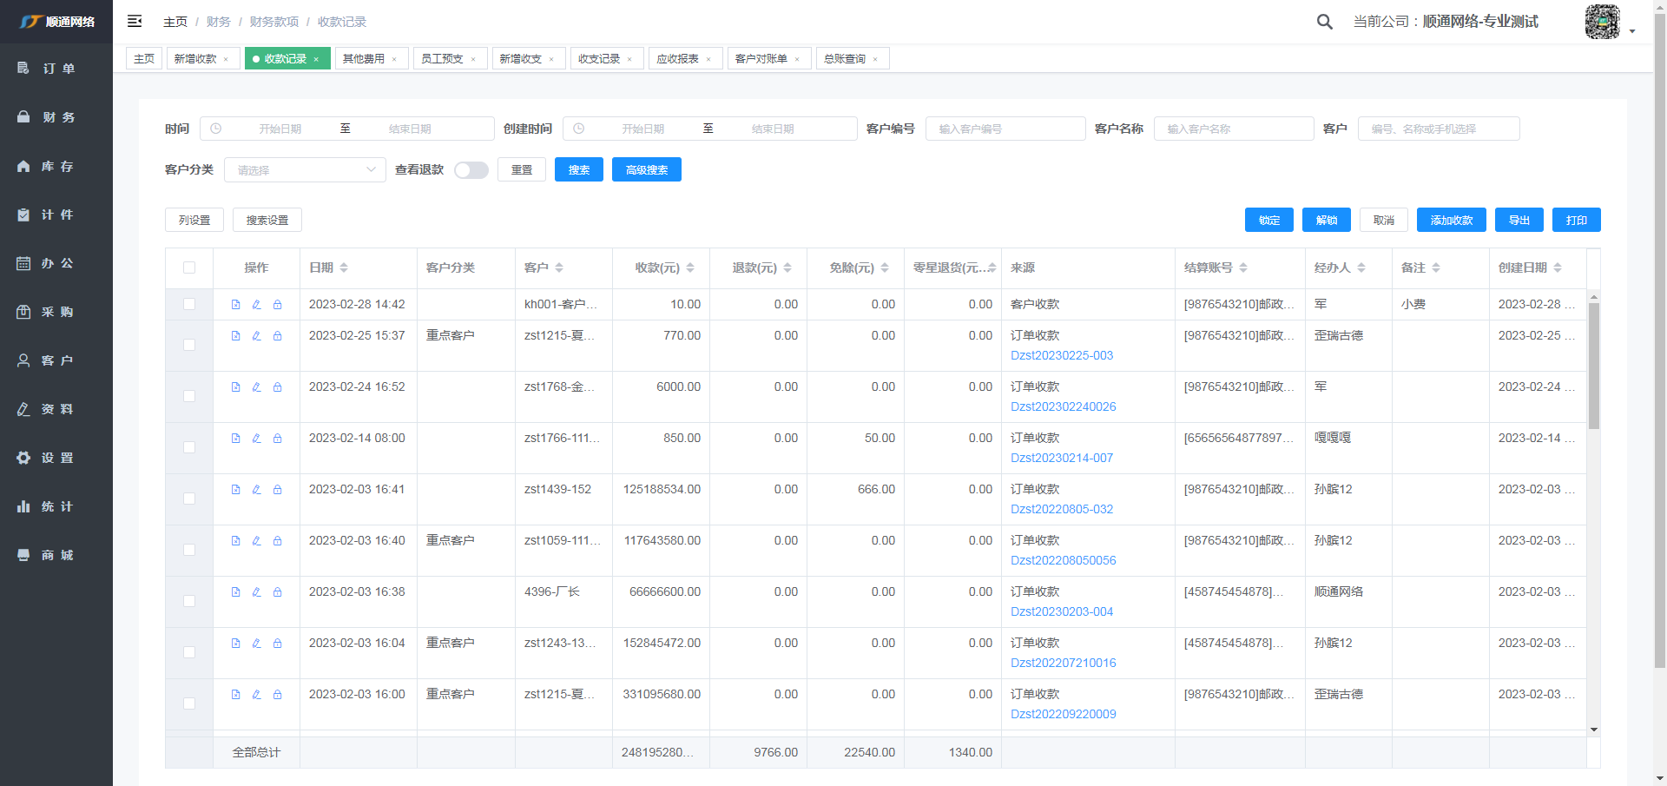Lock icon for 2023-02-03 16:00 row

point(277,694)
